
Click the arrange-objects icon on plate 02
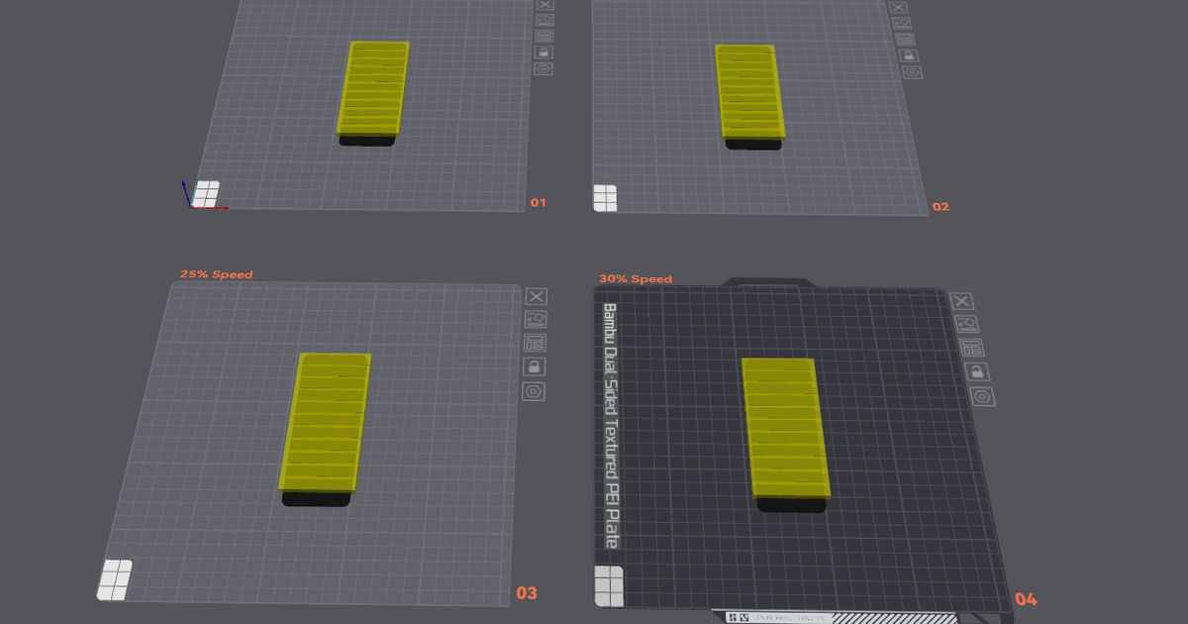point(903,23)
